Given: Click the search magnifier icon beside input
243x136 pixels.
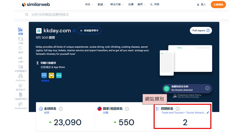Looking at the screenshot, I should click(x=27, y=15).
